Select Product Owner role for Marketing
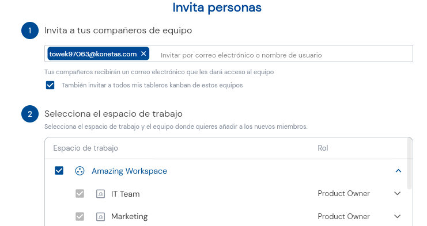 (343, 216)
